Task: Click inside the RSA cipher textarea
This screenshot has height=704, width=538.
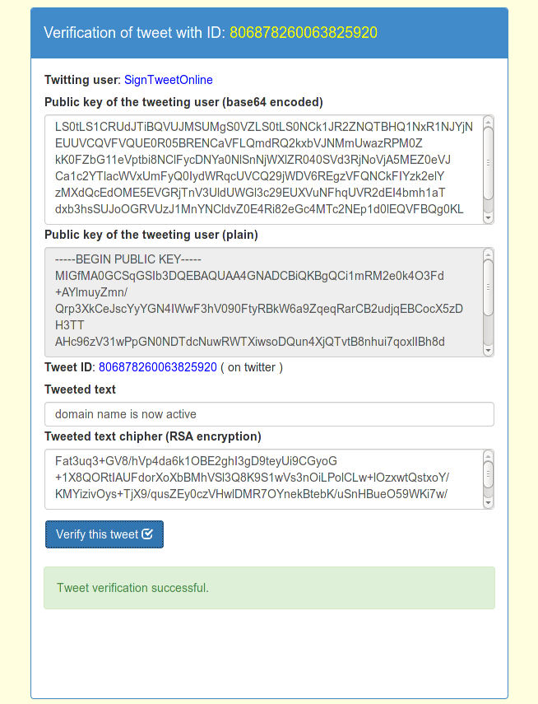Action: coord(264,479)
